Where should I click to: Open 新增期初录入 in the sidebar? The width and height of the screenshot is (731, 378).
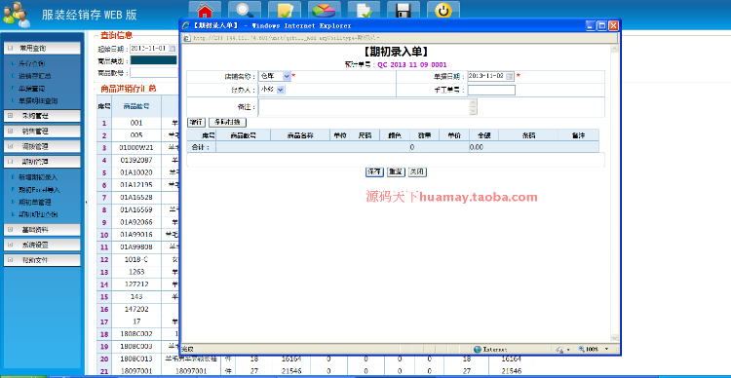click(38, 177)
